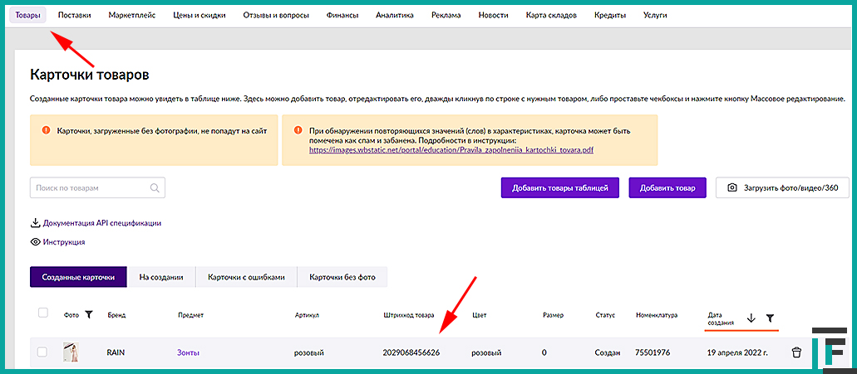Toggle the select-all checkbox in table header
This screenshot has width=857, height=374.
click(x=43, y=313)
